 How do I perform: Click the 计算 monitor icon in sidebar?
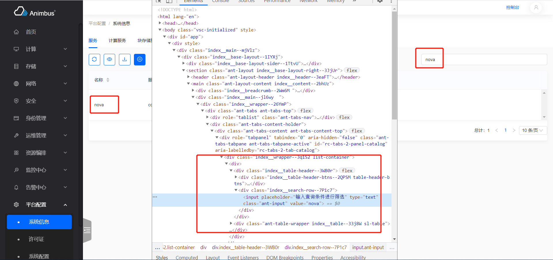pos(16,49)
